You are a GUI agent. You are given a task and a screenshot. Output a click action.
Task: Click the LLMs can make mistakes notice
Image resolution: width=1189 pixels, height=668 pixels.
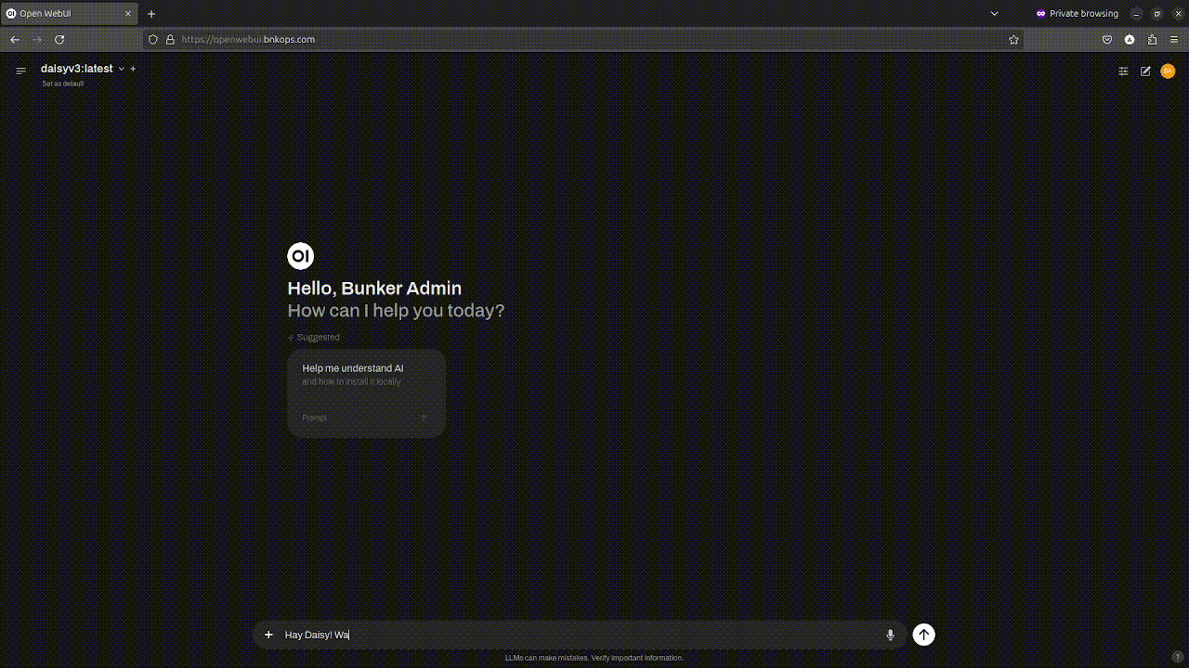tap(594, 658)
